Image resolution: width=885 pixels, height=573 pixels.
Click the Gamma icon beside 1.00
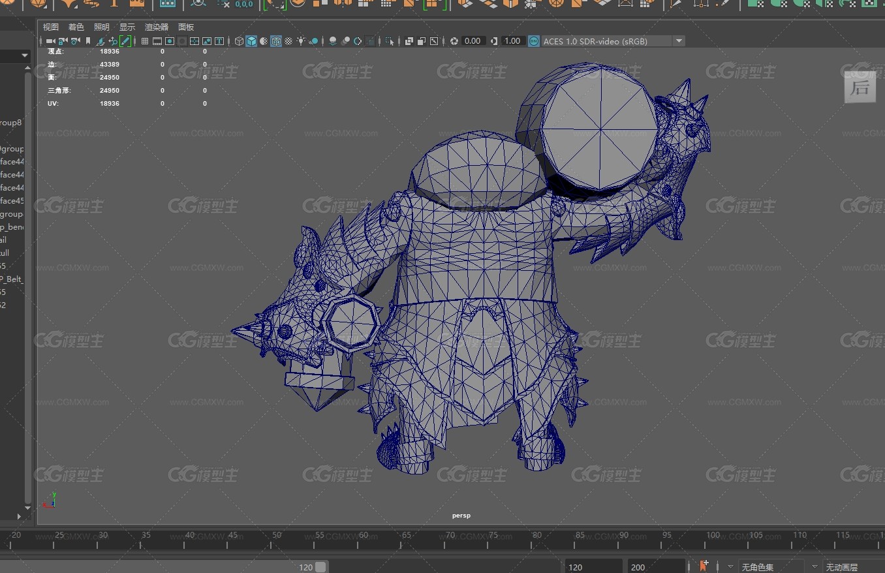click(494, 41)
